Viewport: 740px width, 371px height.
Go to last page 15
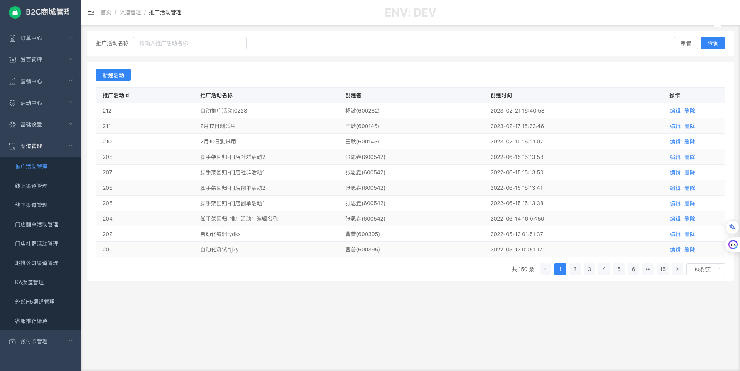click(x=663, y=269)
